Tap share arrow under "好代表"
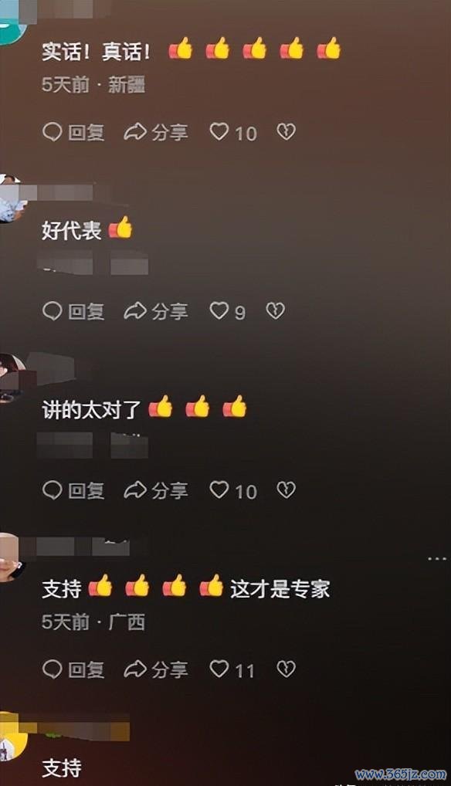The width and height of the screenshot is (451, 786). (x=135, y=311)
